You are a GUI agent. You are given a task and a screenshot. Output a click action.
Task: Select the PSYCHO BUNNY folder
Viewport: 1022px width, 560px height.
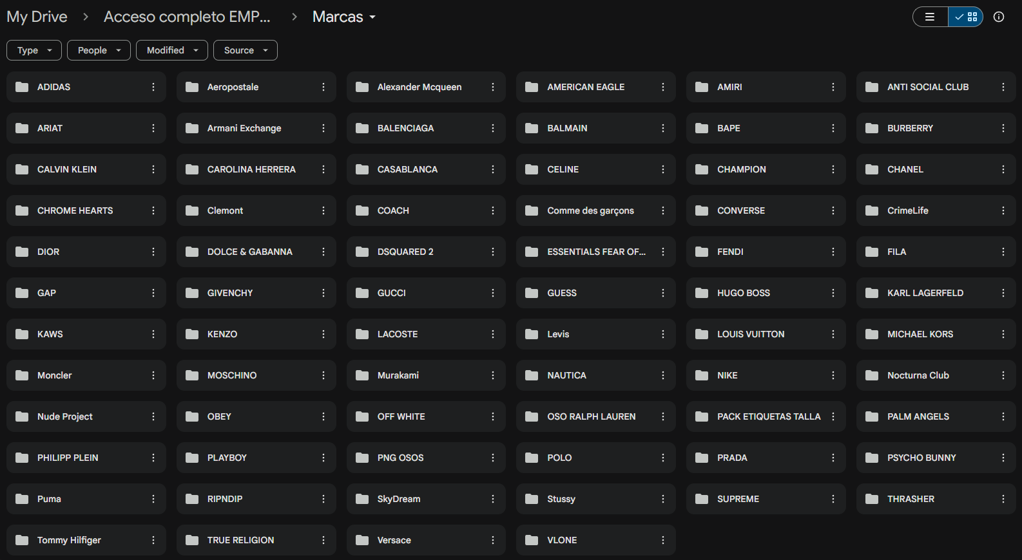click(x=936, y=458)
